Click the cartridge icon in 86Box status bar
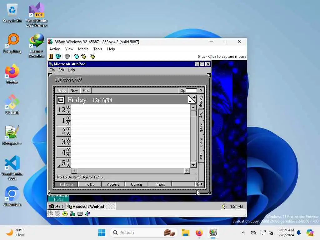Viewport: 320px width, 240px height. click(57, 214)
